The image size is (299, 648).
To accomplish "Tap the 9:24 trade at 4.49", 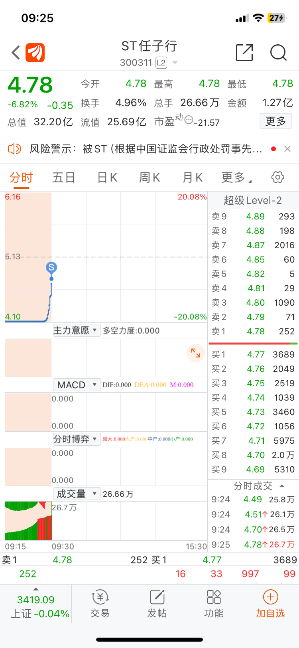I will tap(253, 500).
